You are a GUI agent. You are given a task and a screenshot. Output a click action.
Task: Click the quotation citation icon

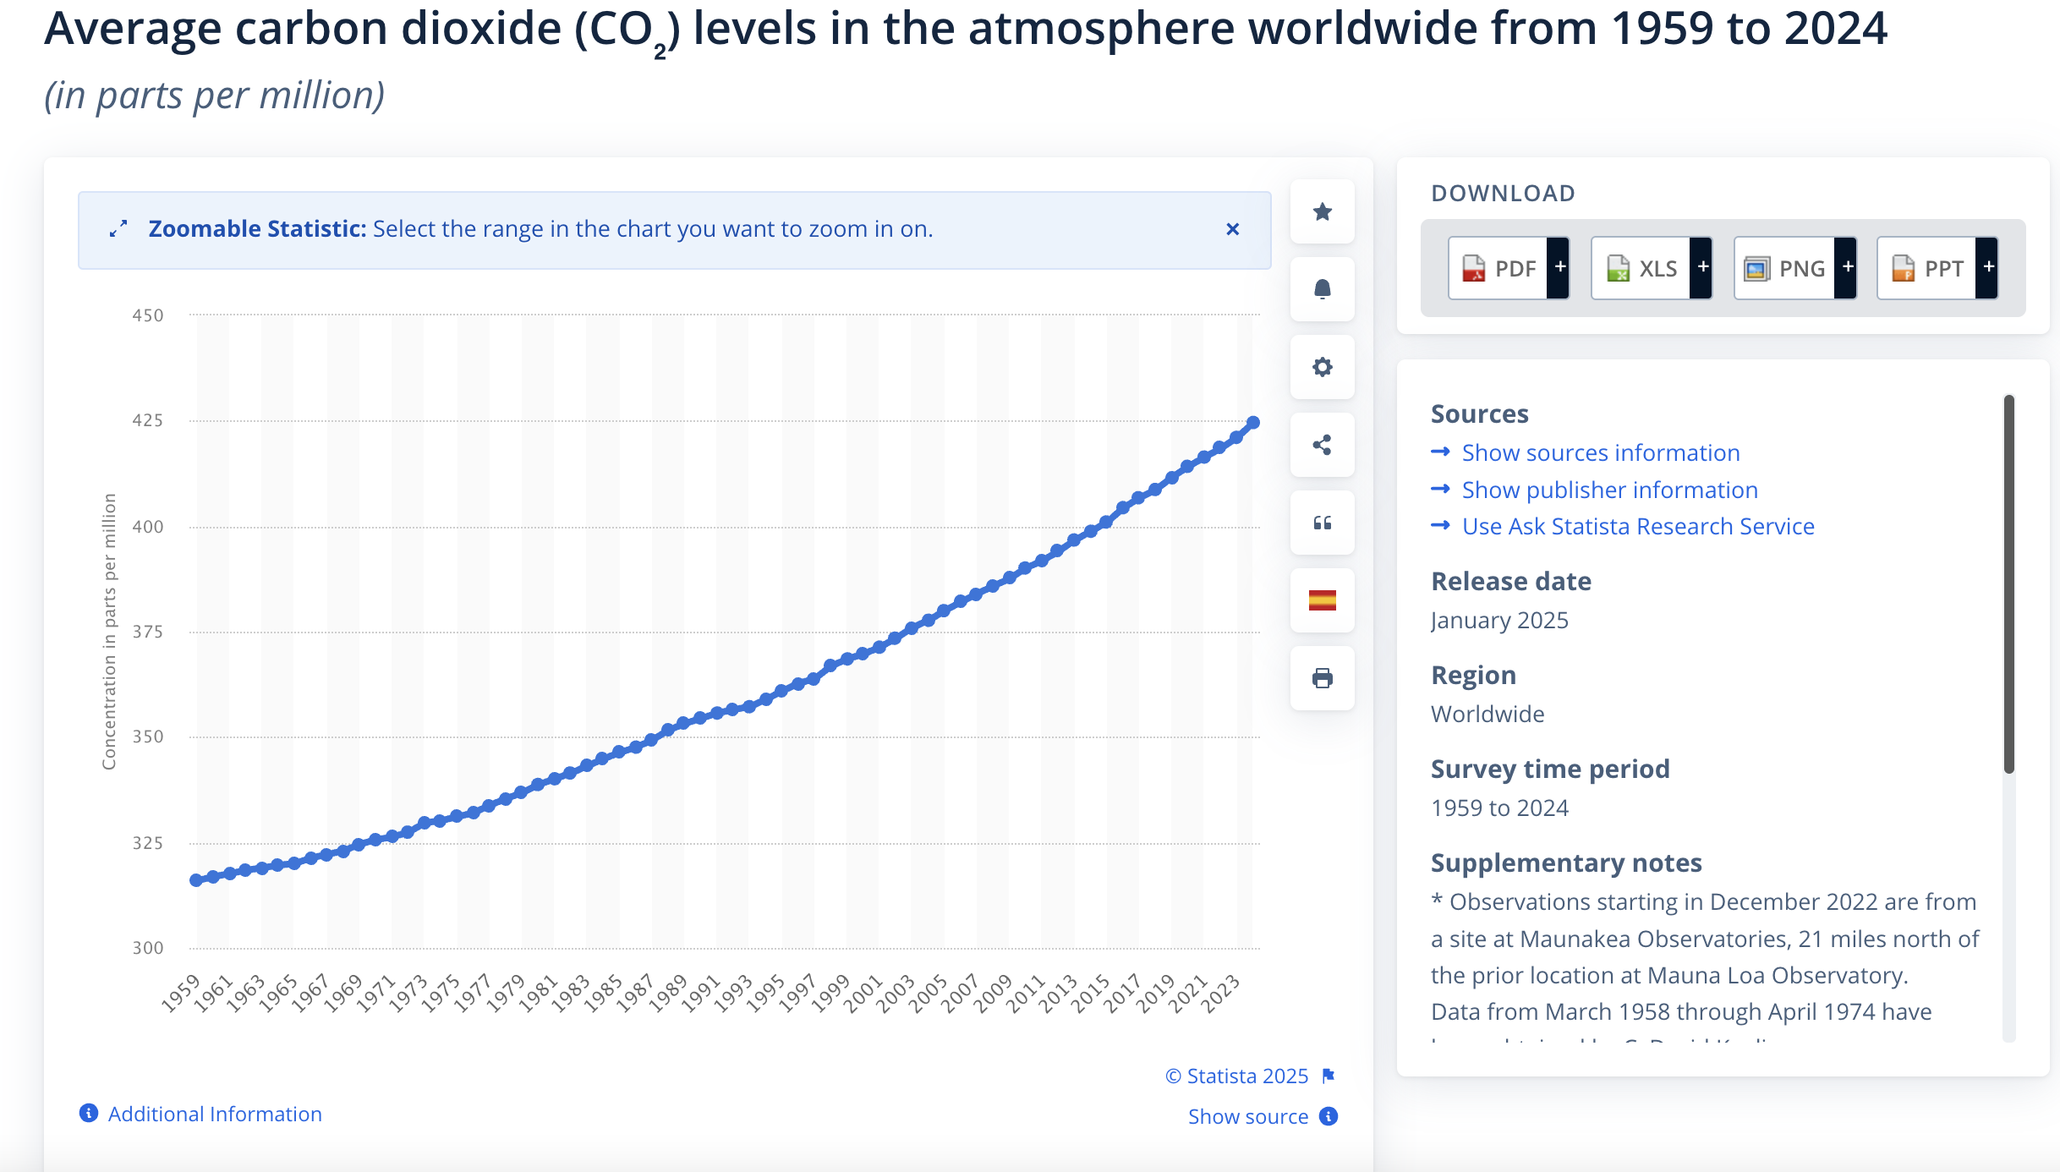point(1323,523)
